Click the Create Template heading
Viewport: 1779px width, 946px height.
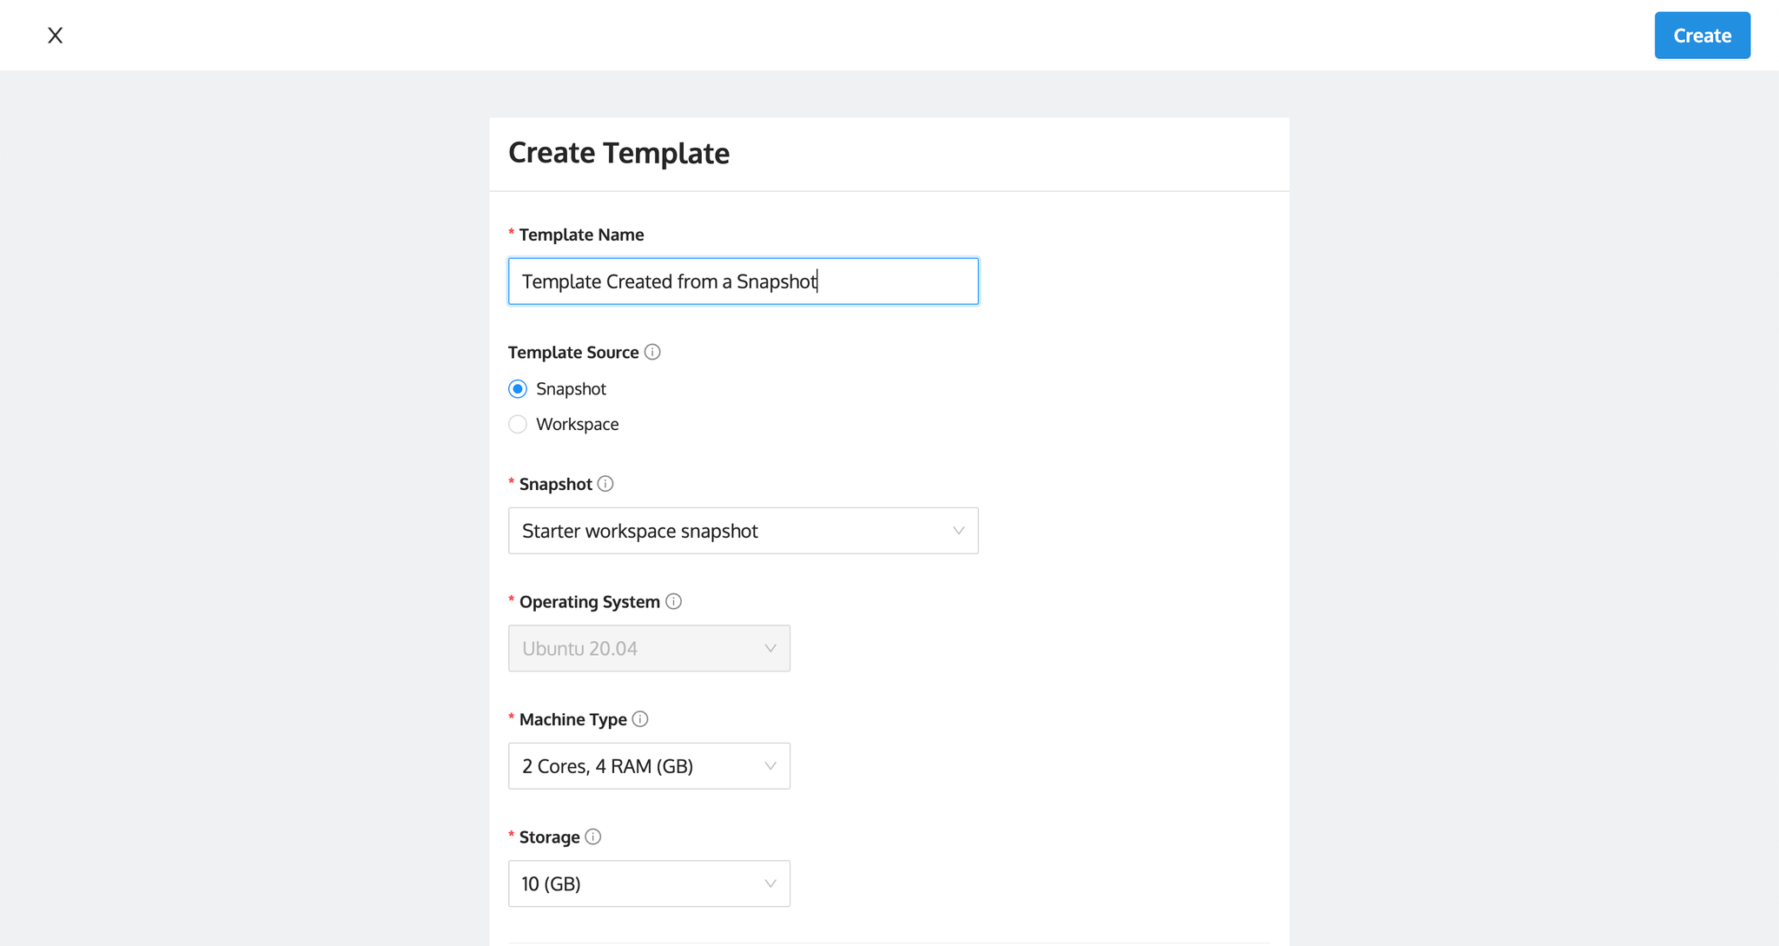tap(618, 153)
